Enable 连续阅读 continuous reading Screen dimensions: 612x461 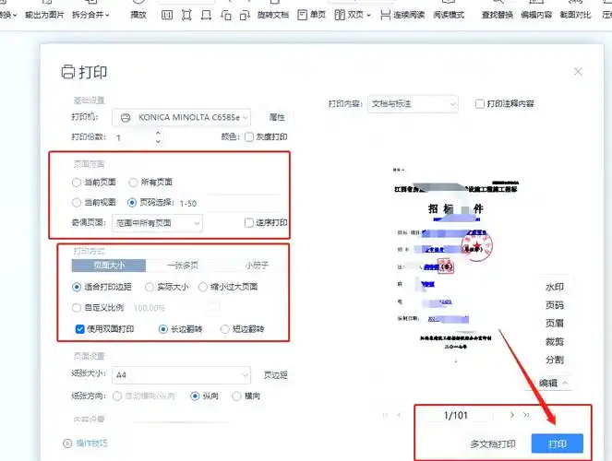click(x=402, y=15)
